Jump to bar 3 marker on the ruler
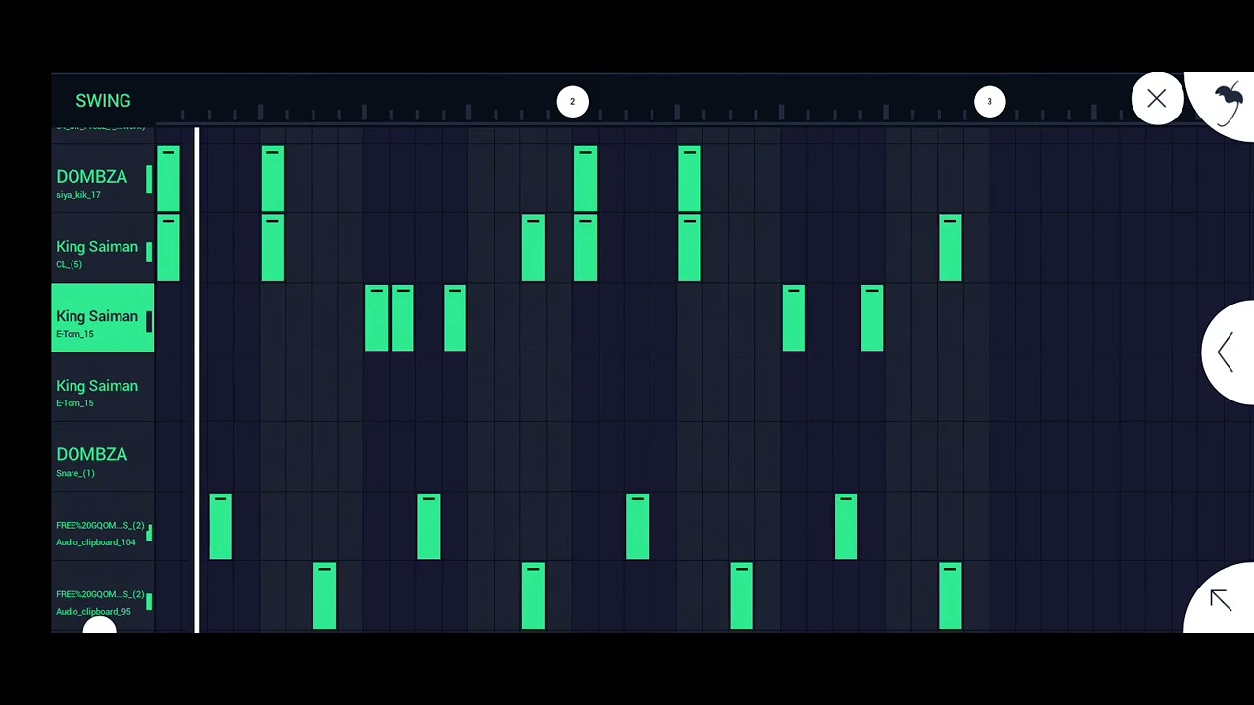1254x705 pixels. coord(989,102)
